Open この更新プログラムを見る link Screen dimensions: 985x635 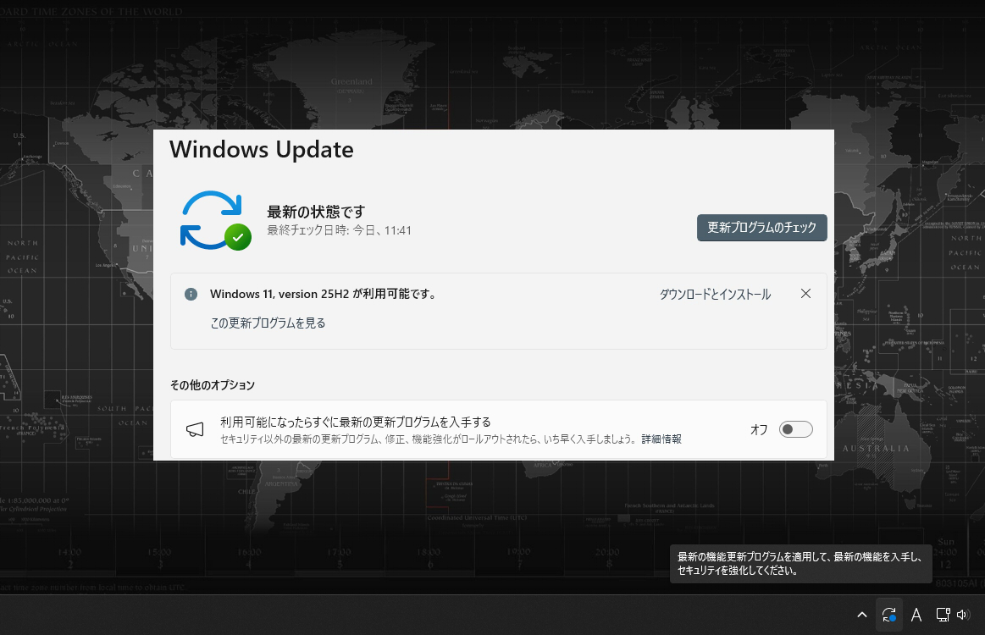tap(268, 323)
